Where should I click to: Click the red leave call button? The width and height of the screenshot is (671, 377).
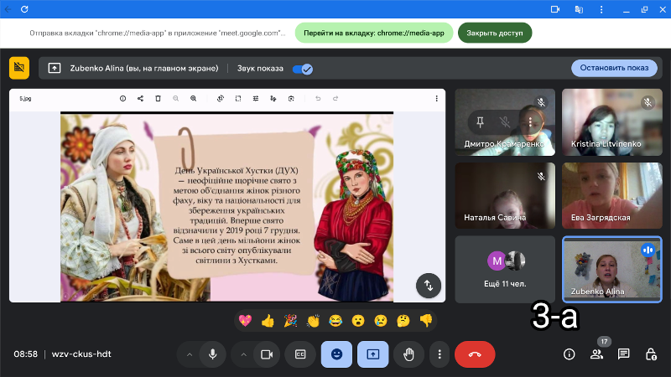pyautogui.click(x=475, y=354)
